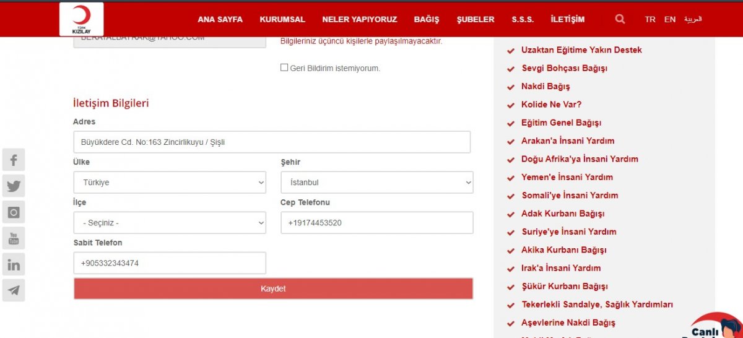Check the Geri Bildirim istemiyorum checkbox
Viewport: 743px width, 338px height.
(284, 67)
